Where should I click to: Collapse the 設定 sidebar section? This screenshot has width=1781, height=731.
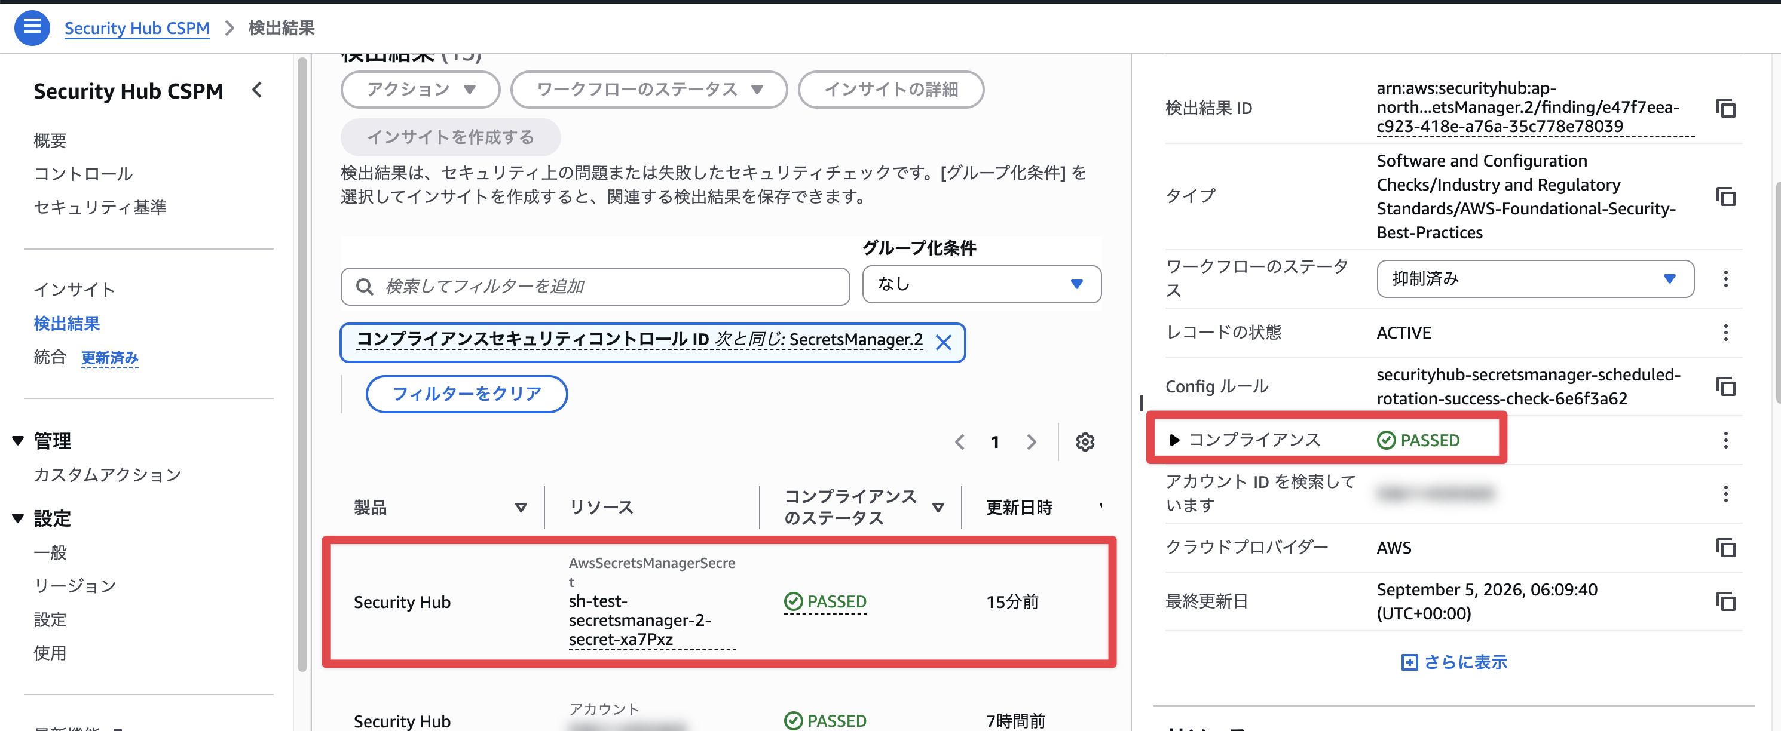pos(18,518)
